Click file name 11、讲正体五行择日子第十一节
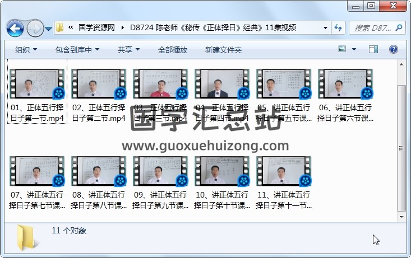 284,200
